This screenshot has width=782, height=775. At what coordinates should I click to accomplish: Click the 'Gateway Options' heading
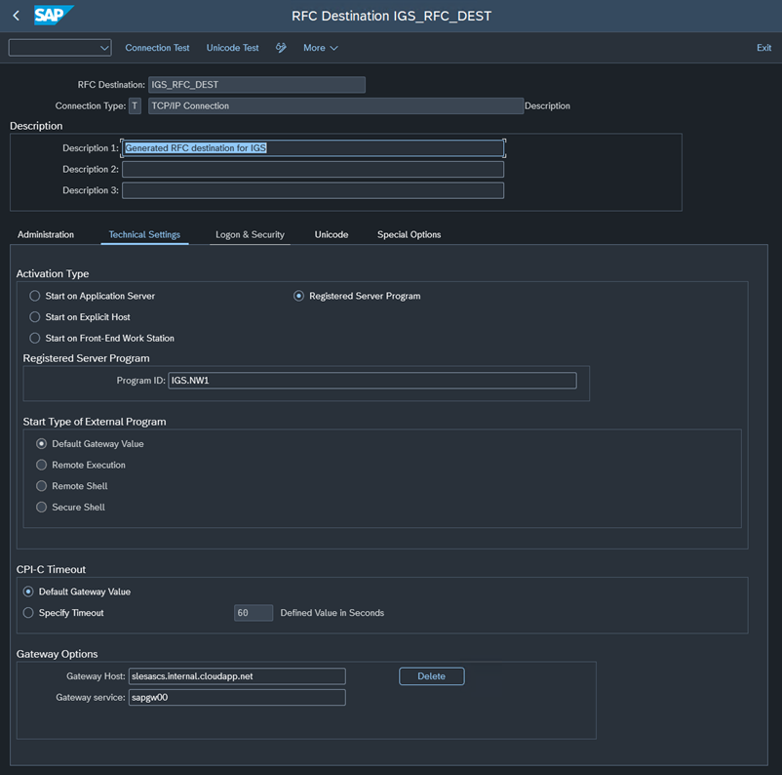(57, 654)
